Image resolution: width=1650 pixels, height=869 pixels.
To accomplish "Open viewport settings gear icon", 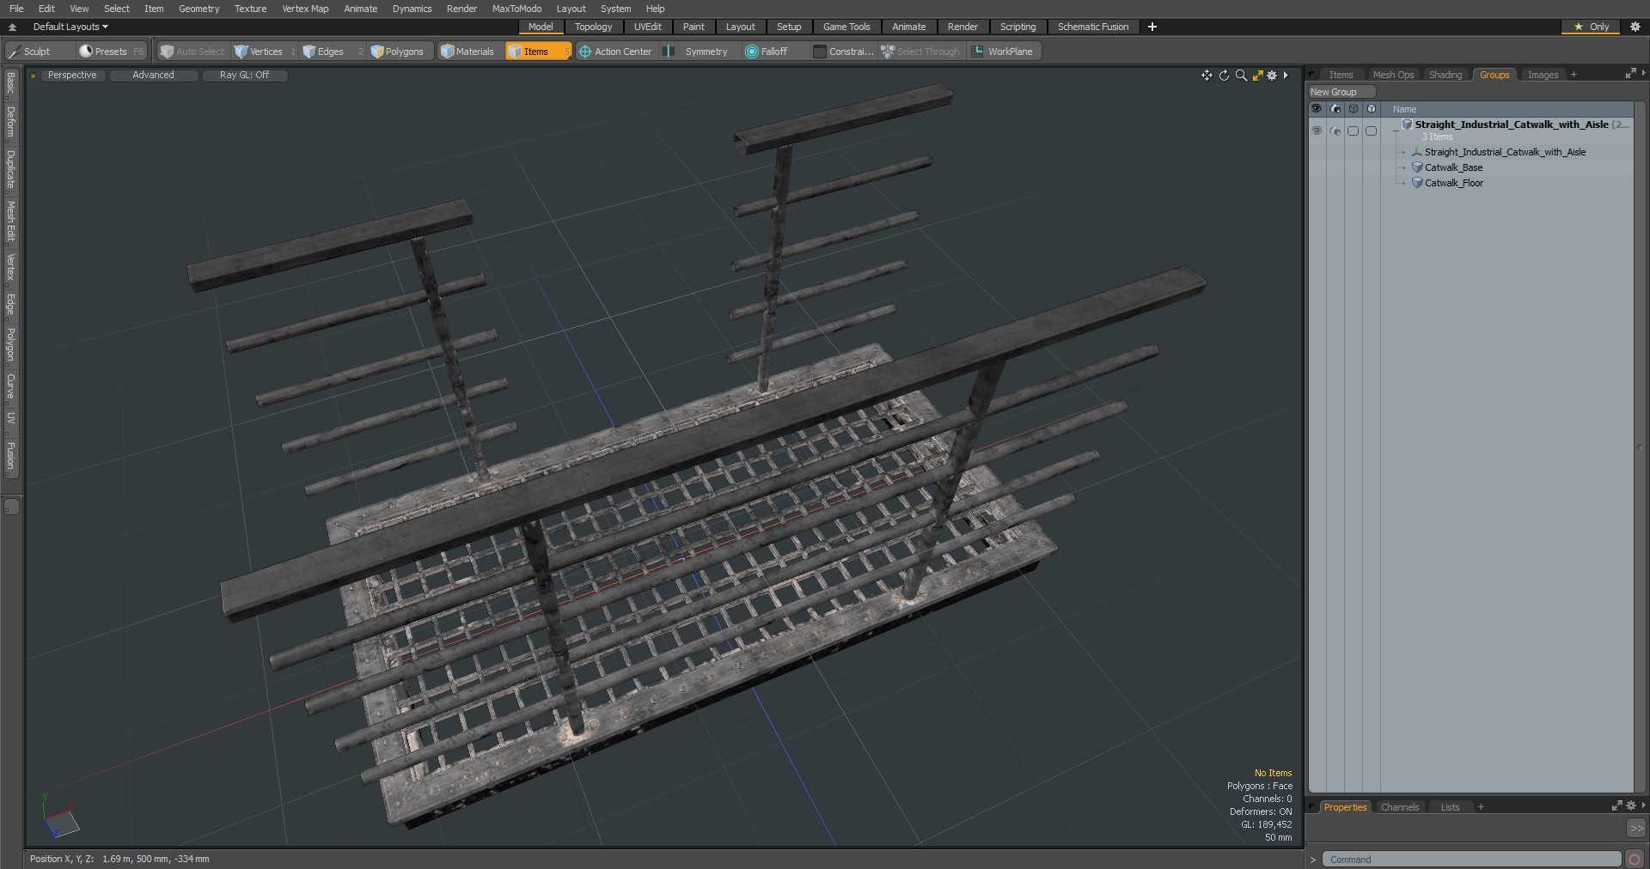I will coord(1272,76).
